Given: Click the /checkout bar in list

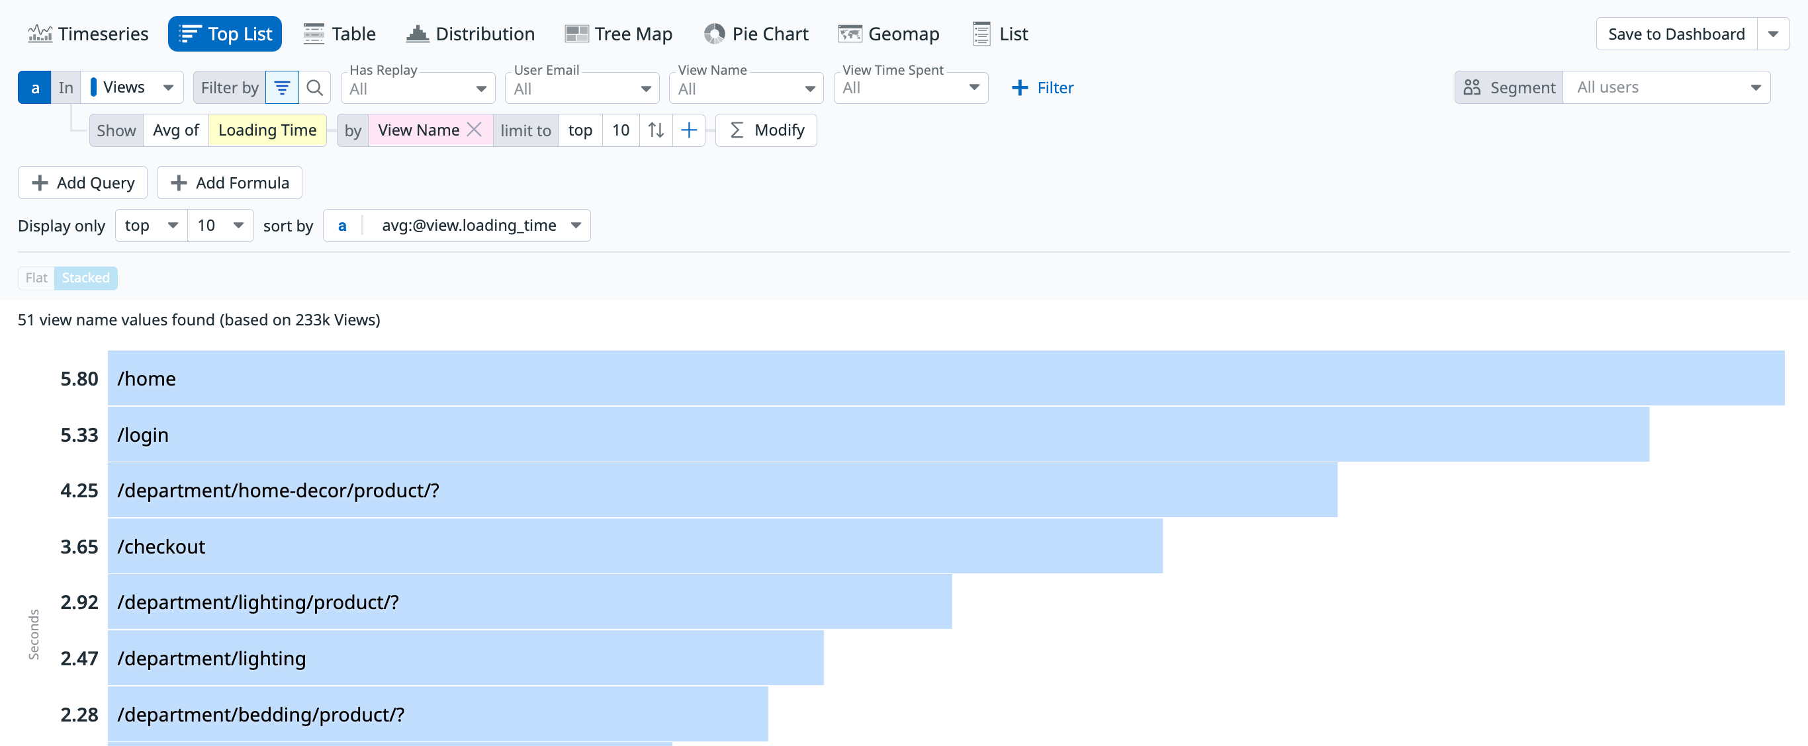Looking at the screenshot, I should 635,546.
